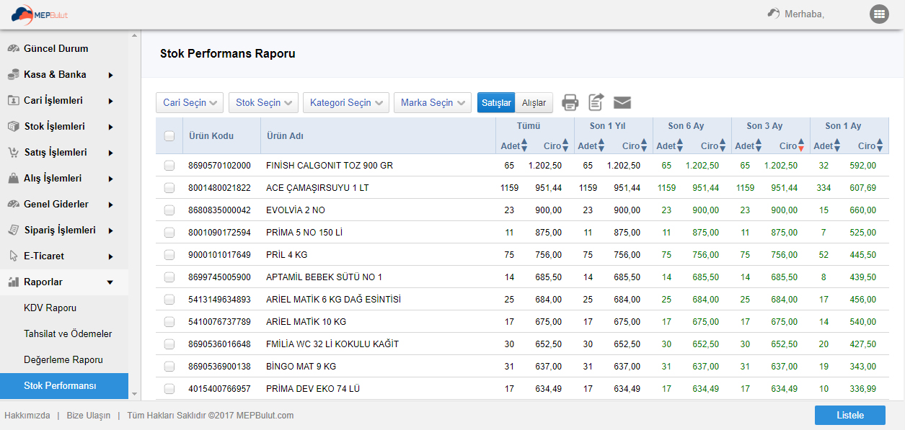
Task: Click the Sipariş İşlemleri document icon
Action: tap(13, 230)
